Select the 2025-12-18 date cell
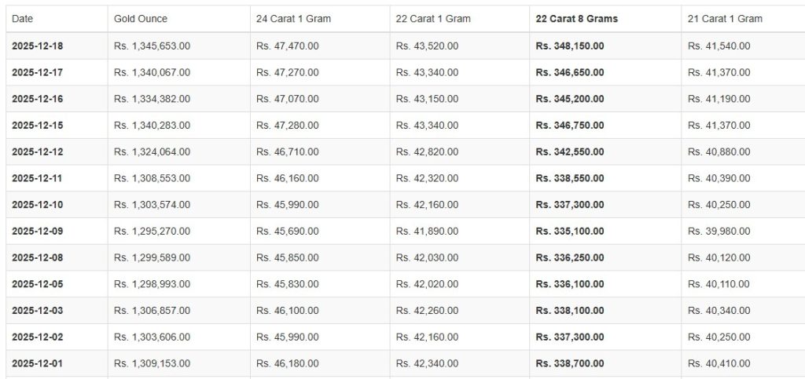The height and width of the screenshot is (379, 805). (38, 46)
